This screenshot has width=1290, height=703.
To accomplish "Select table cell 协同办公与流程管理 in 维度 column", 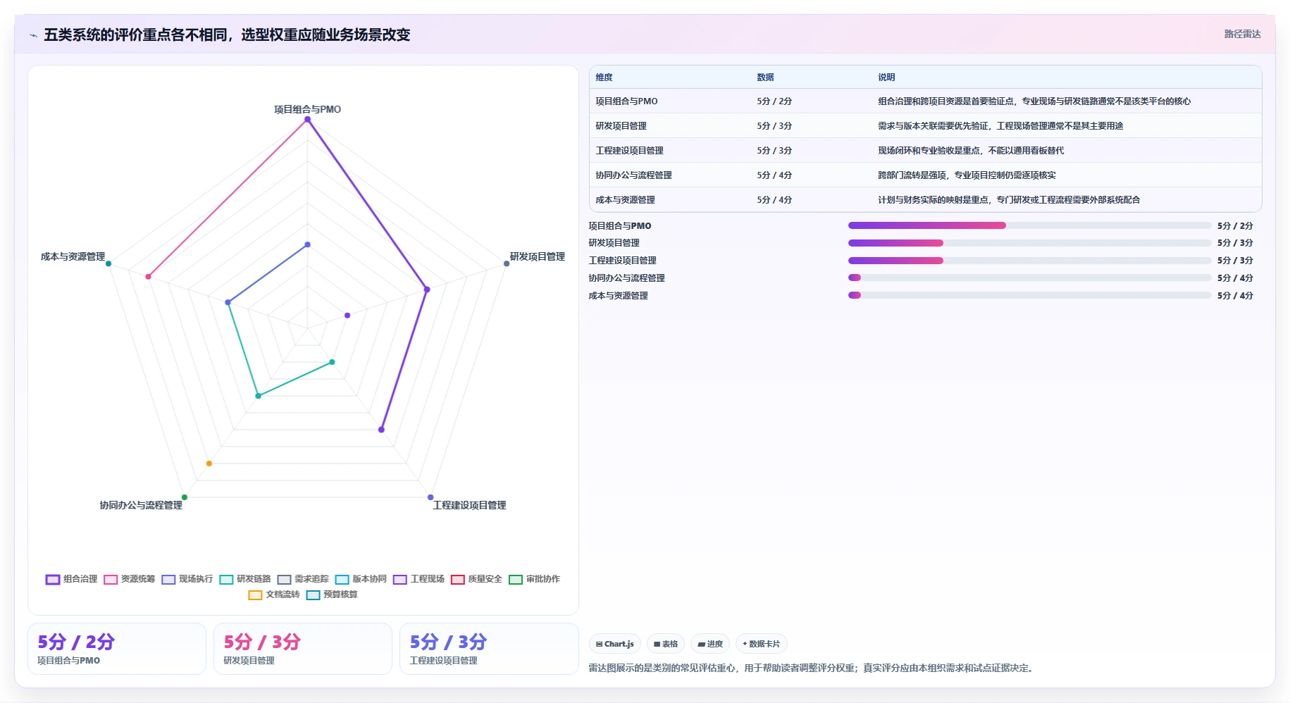I will [633, 175].
